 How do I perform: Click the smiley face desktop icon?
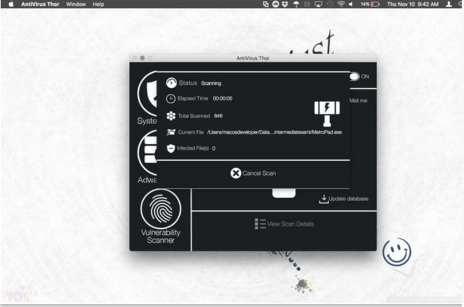397,252
